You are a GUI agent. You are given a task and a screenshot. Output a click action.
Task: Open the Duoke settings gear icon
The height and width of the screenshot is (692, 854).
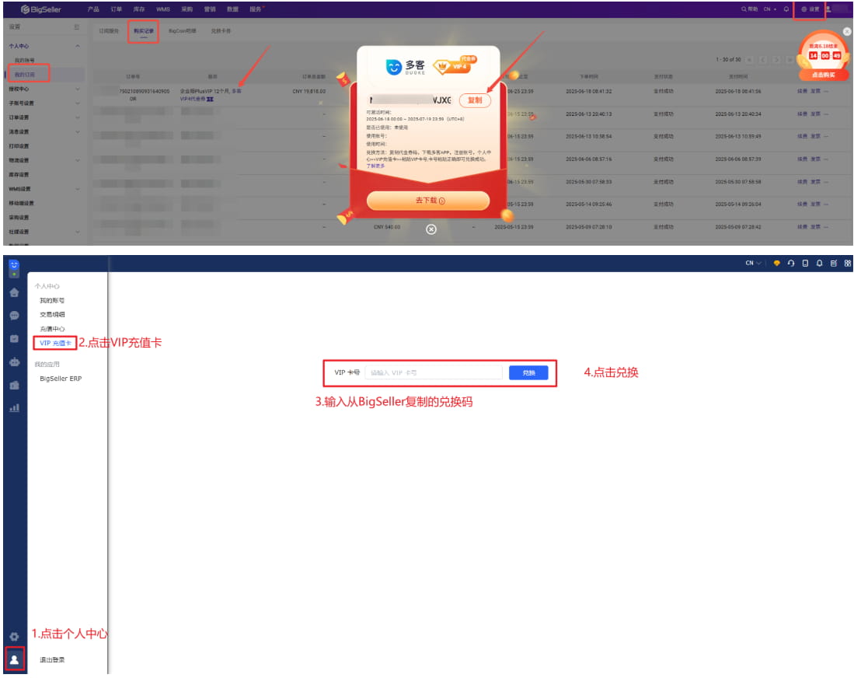14,637
